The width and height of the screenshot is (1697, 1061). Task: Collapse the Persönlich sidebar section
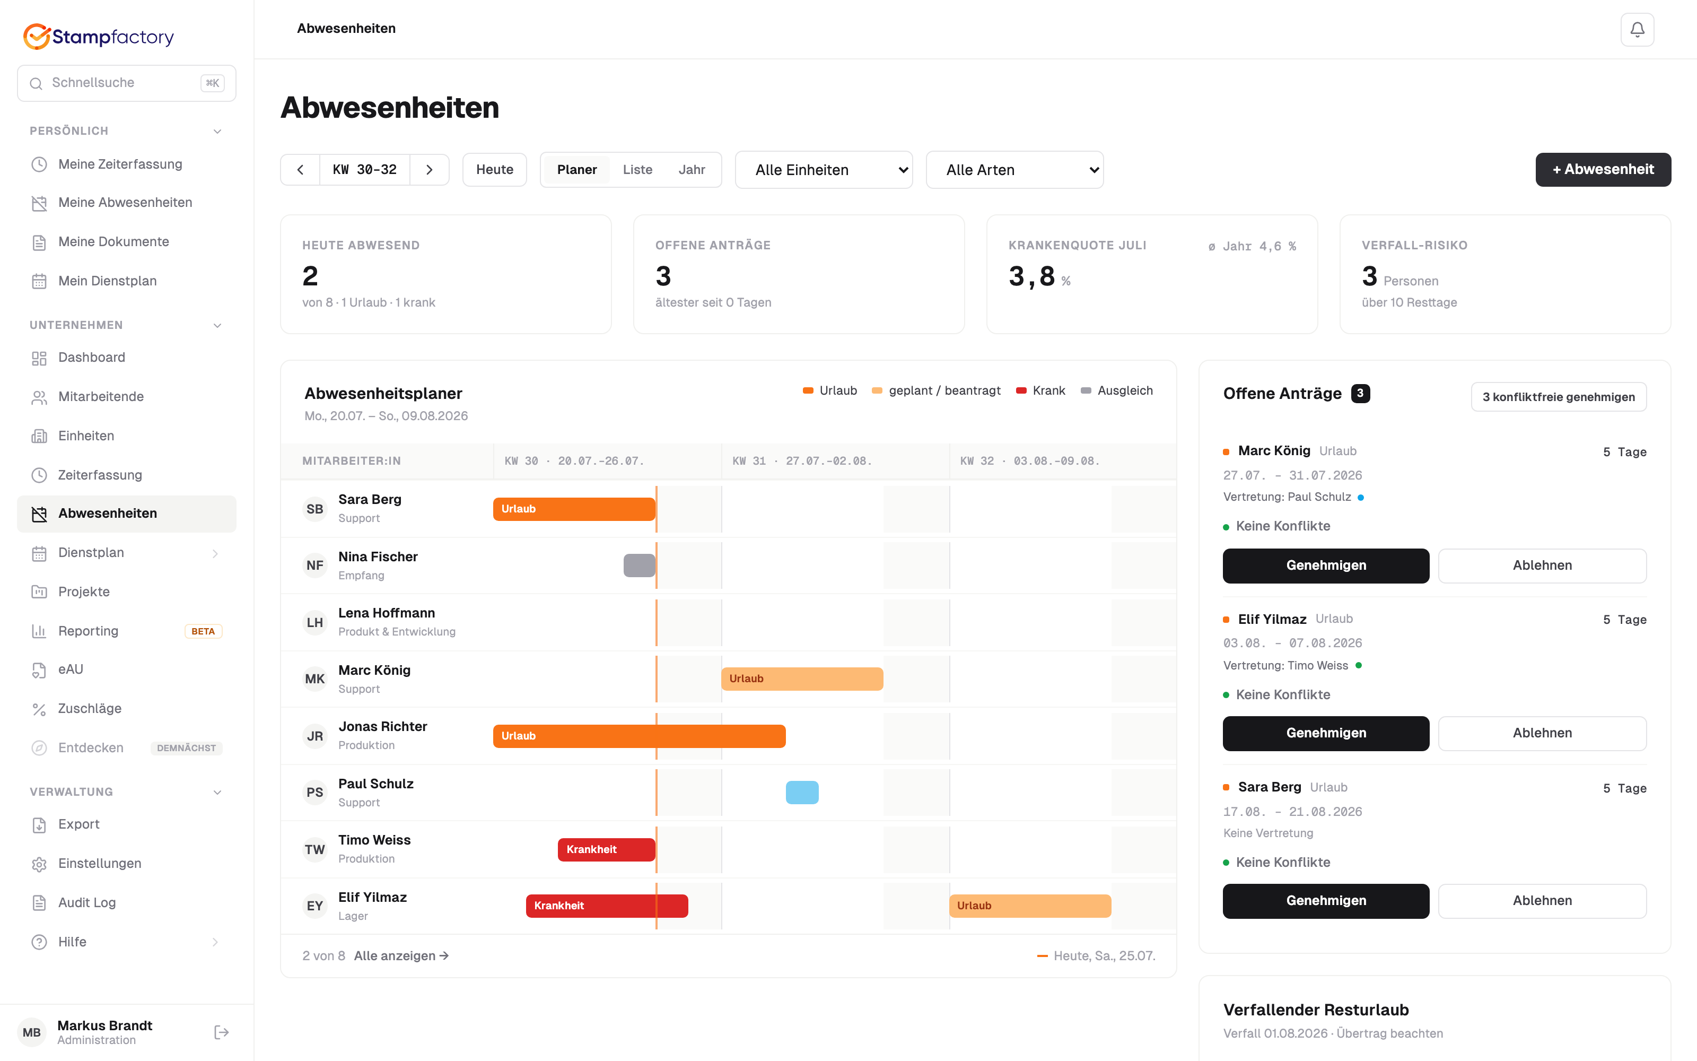(217, 131)
